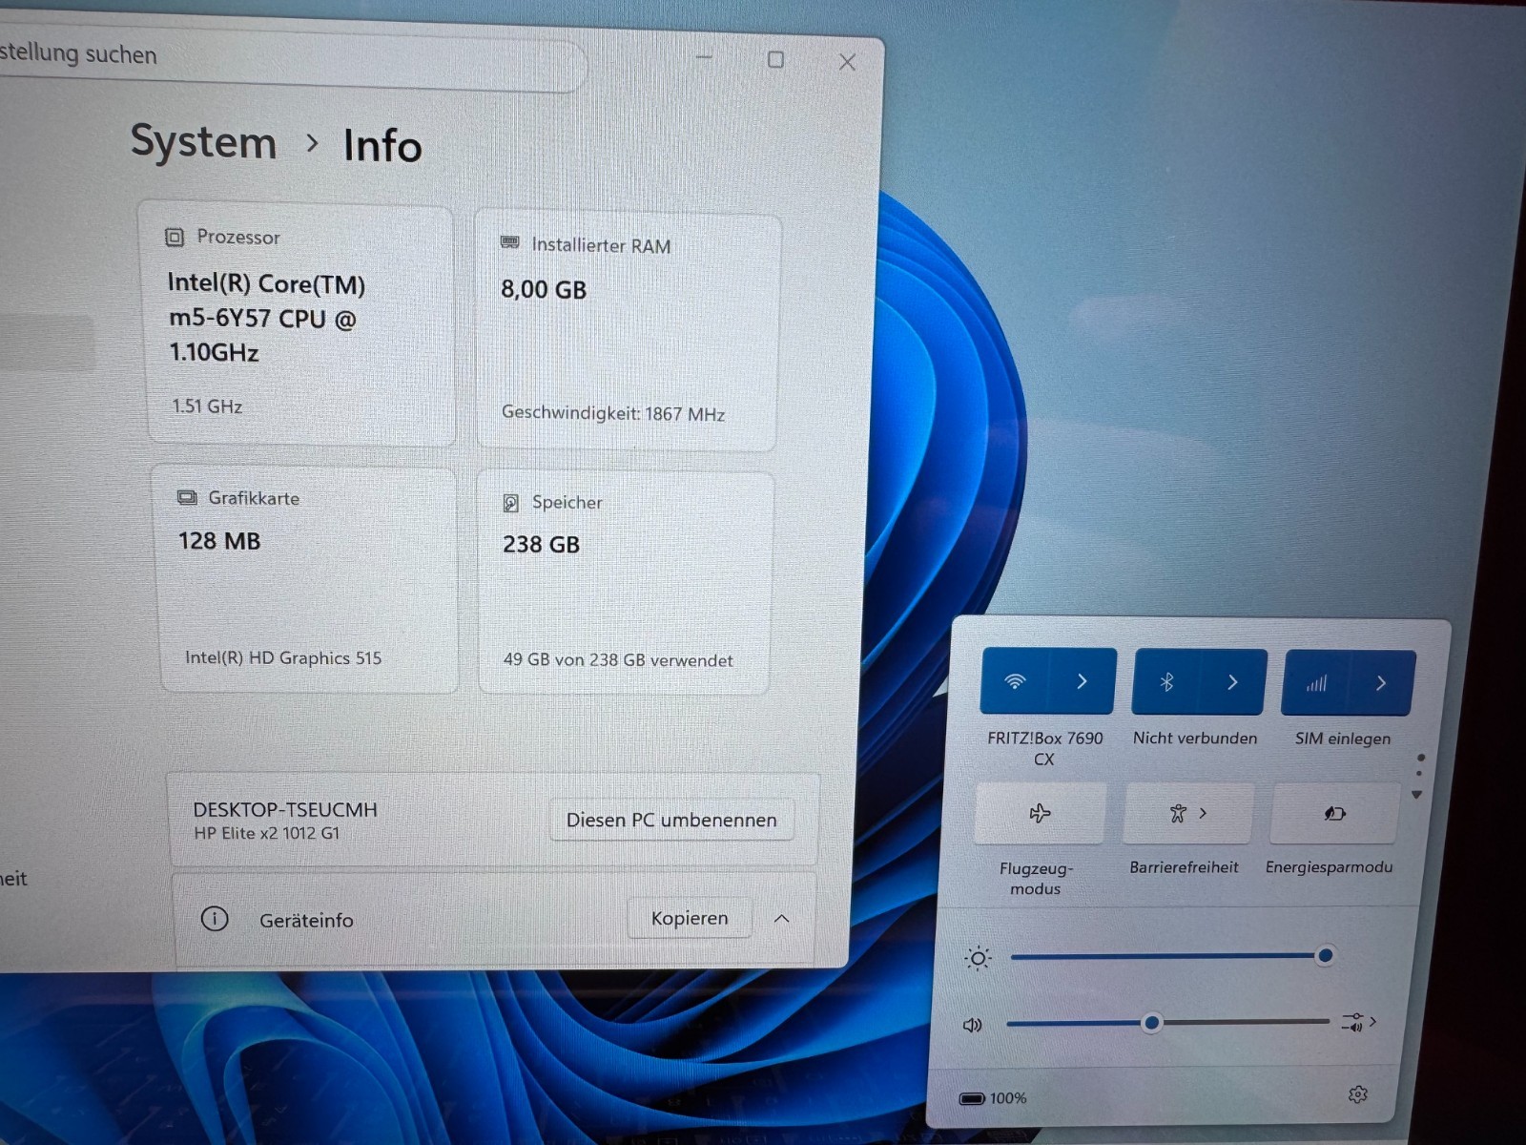Adjust the brightness slider handle
The width and height of the screenshot is (1526, 1145).
pyautogui.click(x=1325, y=955)
